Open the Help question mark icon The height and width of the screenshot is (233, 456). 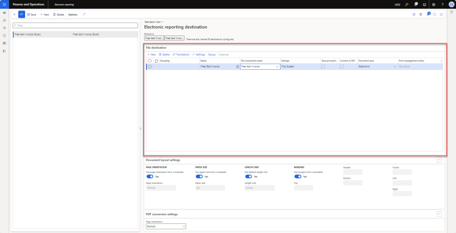442,5
